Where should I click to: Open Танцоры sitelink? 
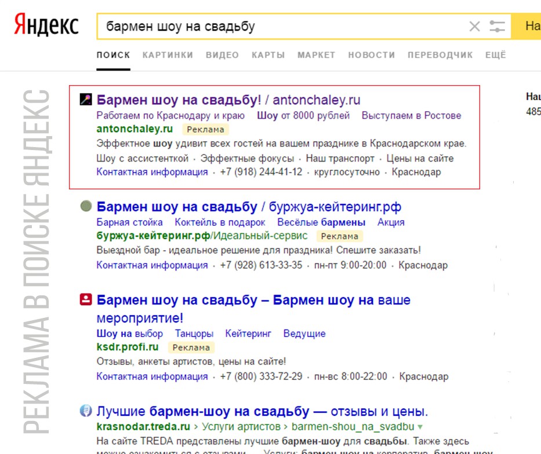coord(194,334)
